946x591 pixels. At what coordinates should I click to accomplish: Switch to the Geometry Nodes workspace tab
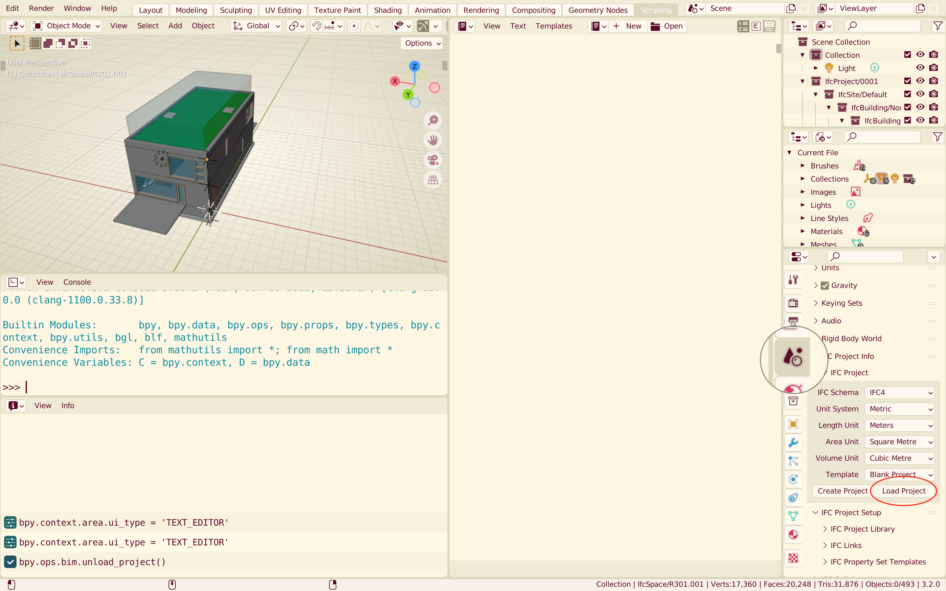click(x=598, y=10)
